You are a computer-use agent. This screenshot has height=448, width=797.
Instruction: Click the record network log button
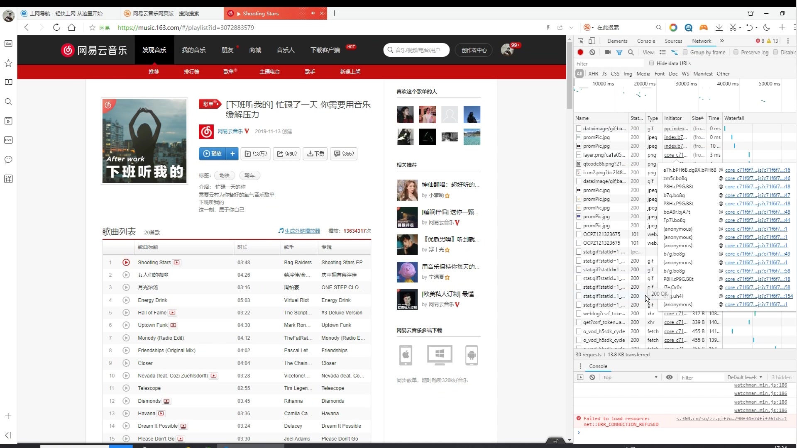[580, 52]
